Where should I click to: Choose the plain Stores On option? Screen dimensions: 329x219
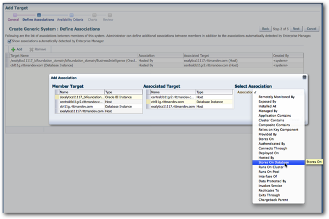[279, 139]
